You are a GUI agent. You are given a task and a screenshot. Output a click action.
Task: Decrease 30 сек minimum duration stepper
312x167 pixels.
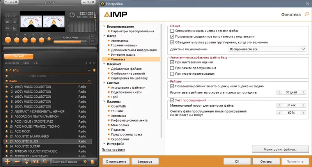tap(279, 105)
